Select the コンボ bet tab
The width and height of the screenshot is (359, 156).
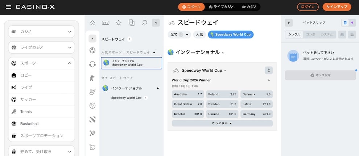click(x=311, y=34)
